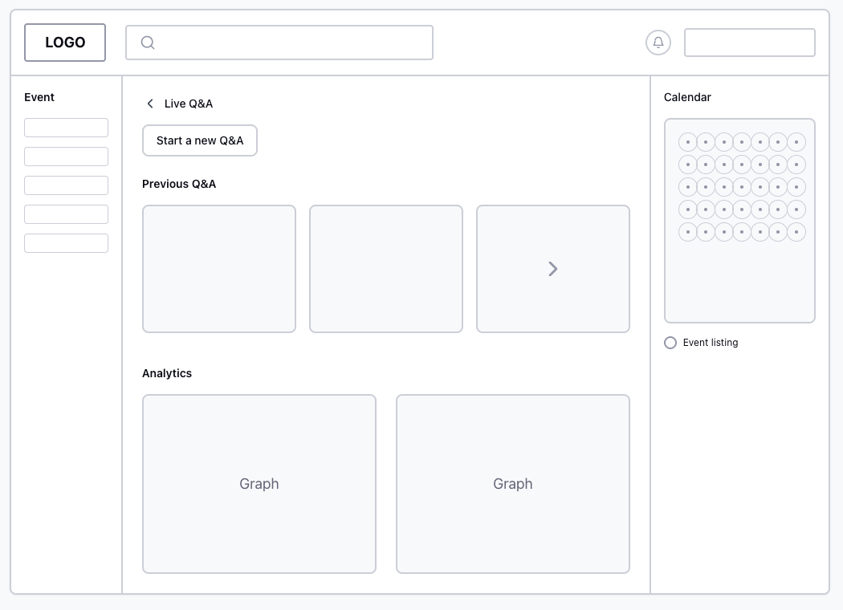The width and height of the screenshot is (843, 610).
Task: Select the last day in first calendar row
Action: [796, 142]
